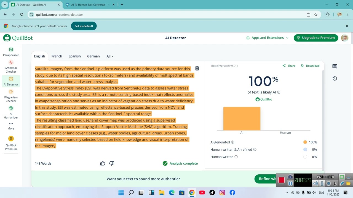
Task: Show more QuillBot tools
Action: coord(11,126)
